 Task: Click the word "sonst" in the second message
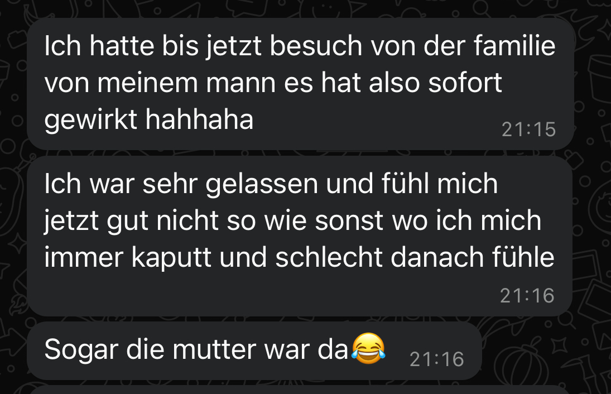click(349, 221)
